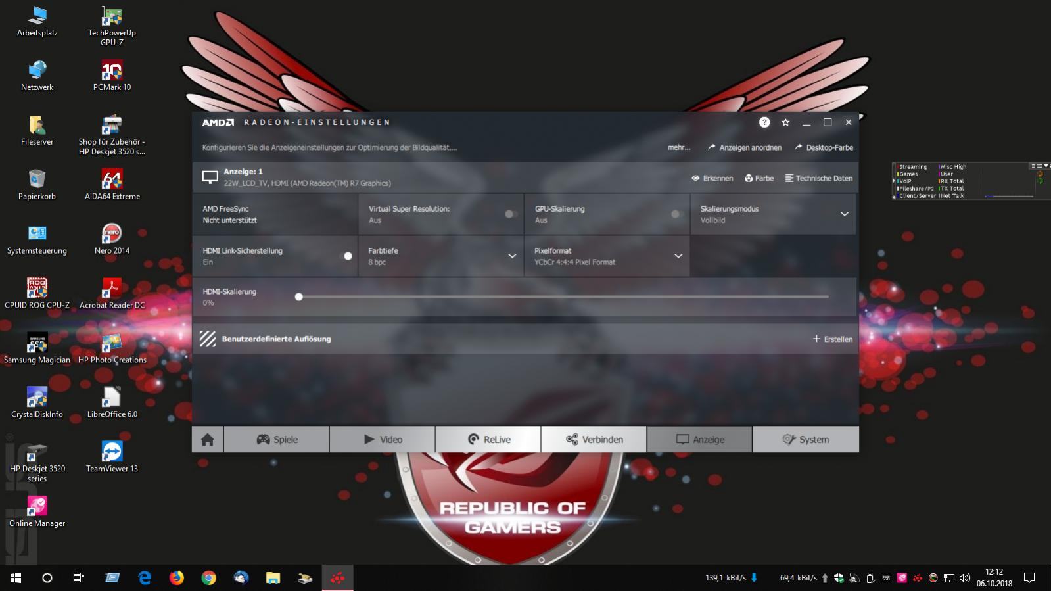The width and height of the screenshot is (1051, 591).
Task: Select PCMark 10 desktop icon
Action: point(112,76)
